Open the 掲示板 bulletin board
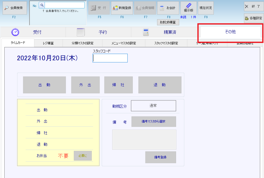This screenshot has height=178, width=264. click(x=188, y=8)
